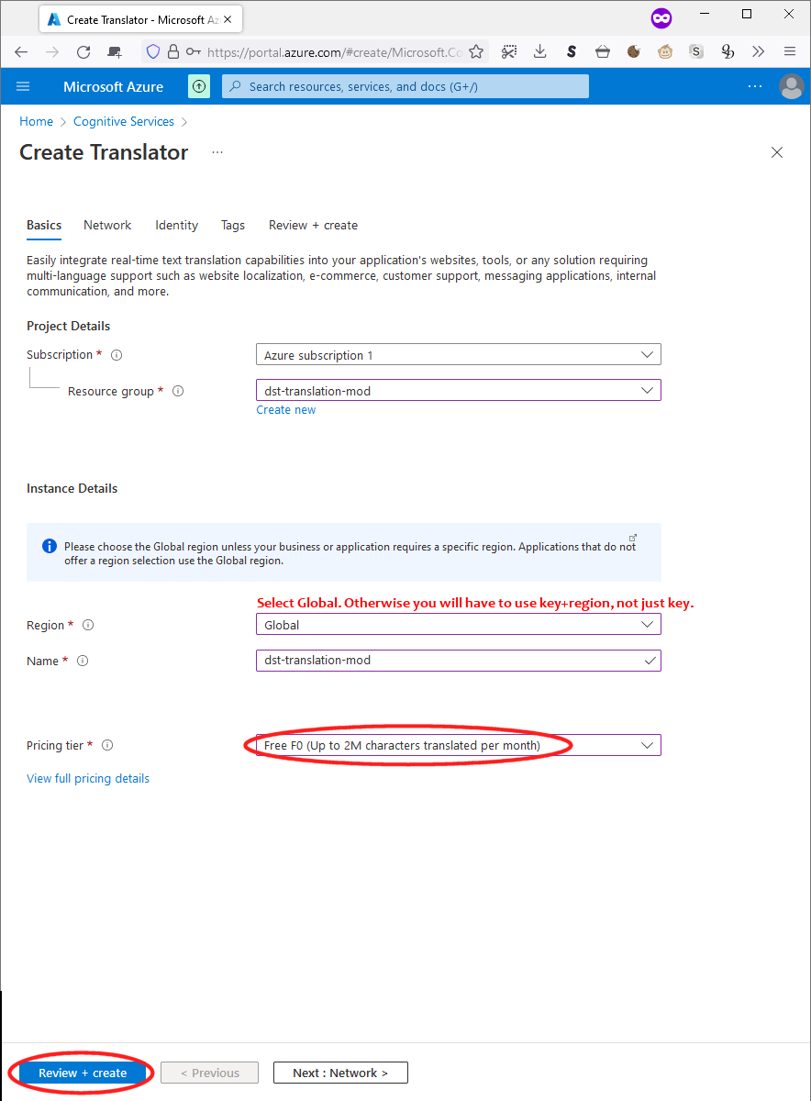This screenshot has height=1101, width=811.
Task: Click the info icon next to Pricing tier
Action: coord(107,746)
